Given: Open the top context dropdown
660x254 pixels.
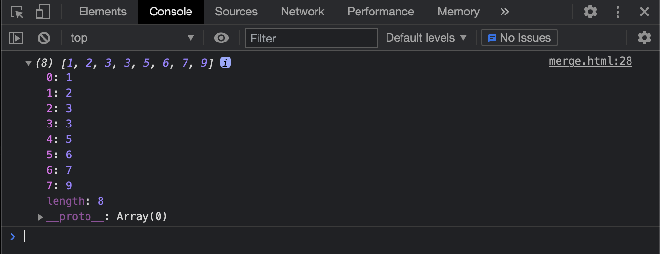Looking at the screenshot, I should (132, 38).
